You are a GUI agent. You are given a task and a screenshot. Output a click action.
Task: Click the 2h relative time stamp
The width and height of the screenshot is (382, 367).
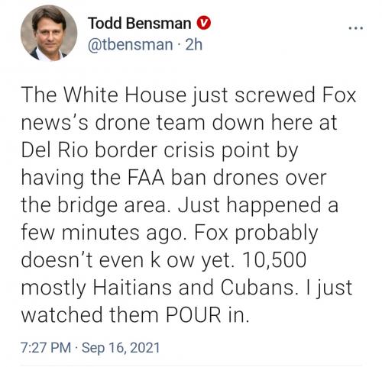tap(194, 45)
